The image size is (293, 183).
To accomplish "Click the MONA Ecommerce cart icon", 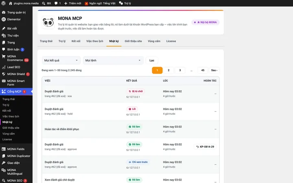I will pos(4,57).
